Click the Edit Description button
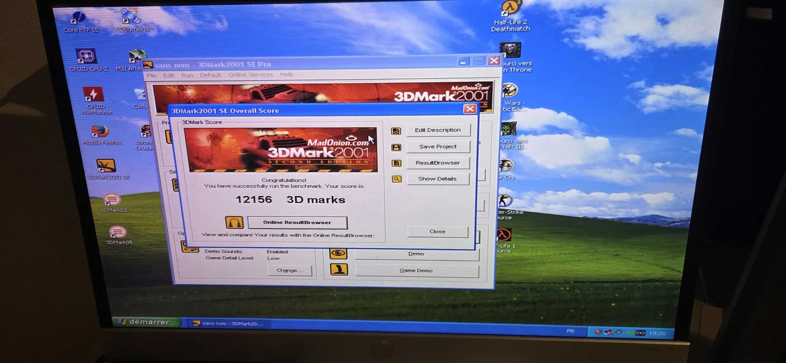The height and width of the screenshot is (363, 786). click(x=438, y=130)
